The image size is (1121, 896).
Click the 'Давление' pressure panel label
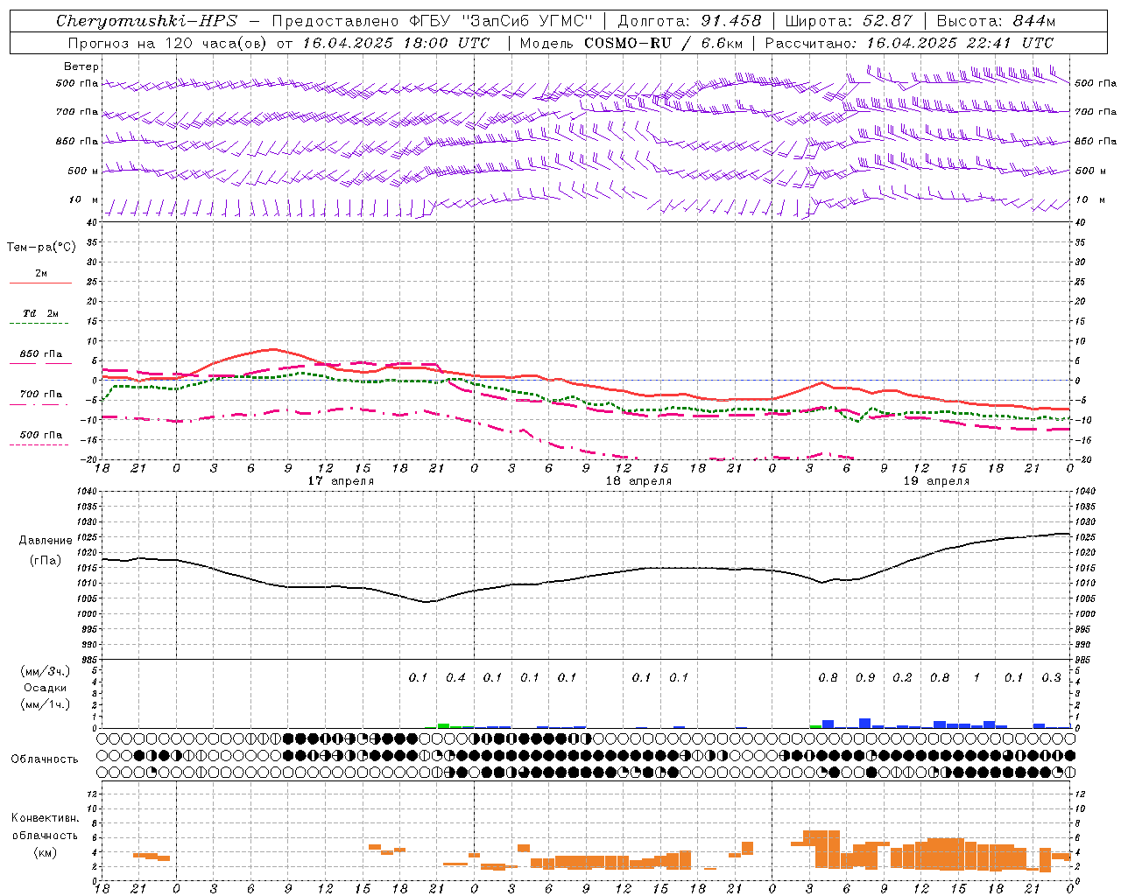(x=46, y=541)
